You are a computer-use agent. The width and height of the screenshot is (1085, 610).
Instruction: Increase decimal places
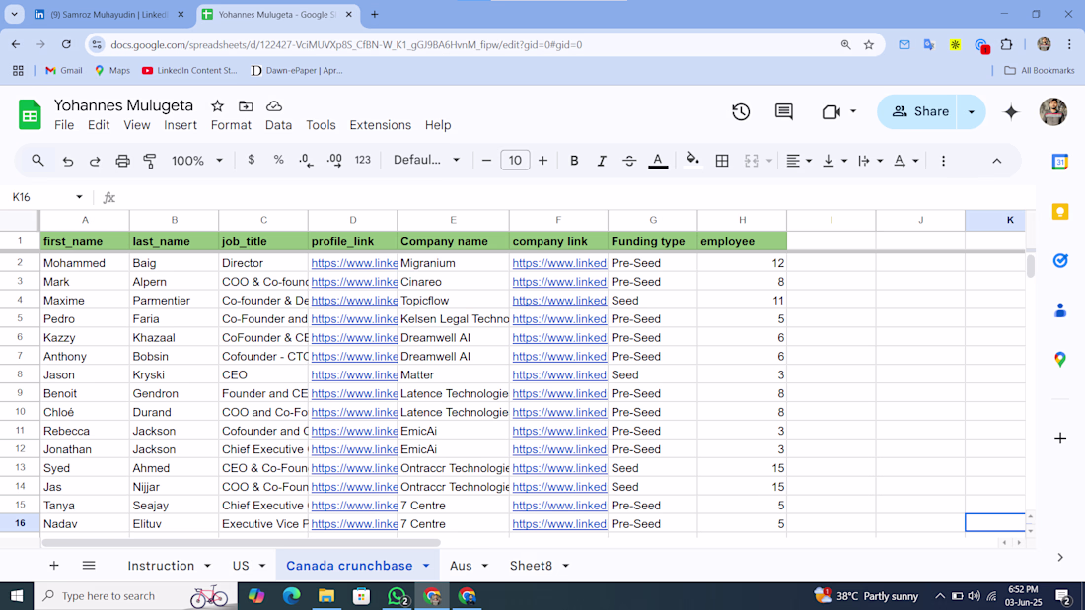(x=334, y=160)
